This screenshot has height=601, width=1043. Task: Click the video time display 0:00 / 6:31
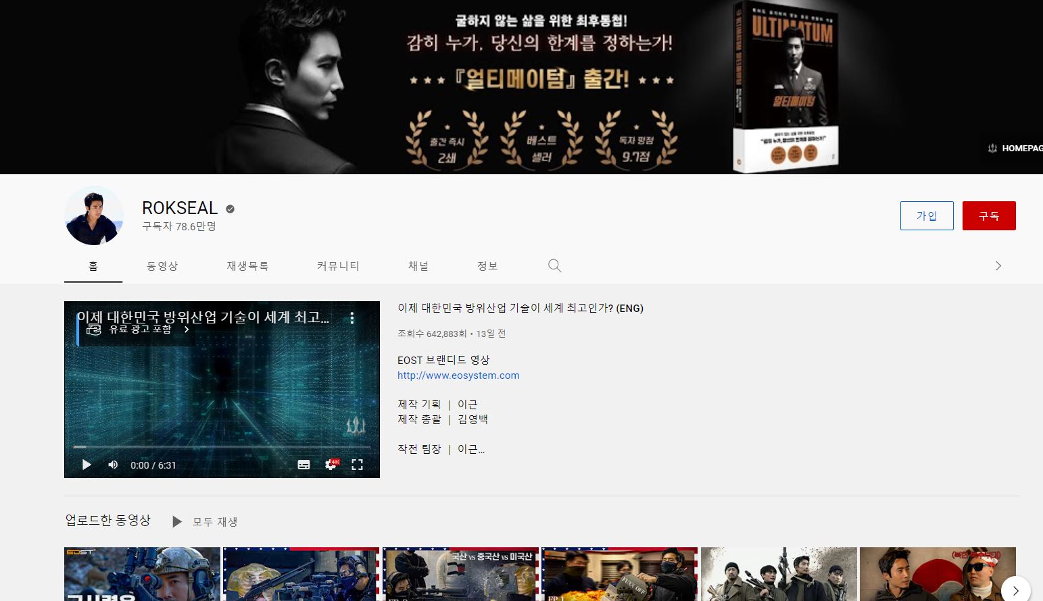153,465
